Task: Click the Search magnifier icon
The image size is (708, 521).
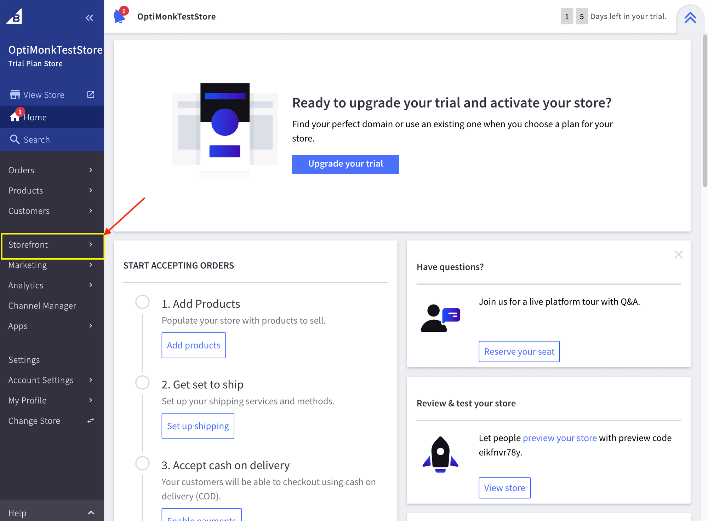Action: [x=15, y=139]
